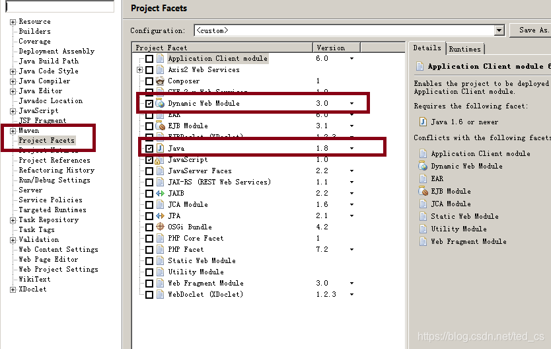Switch to the Runtimes tab
The width and height of the screenshot is (551, 349).
coord(465,49)
